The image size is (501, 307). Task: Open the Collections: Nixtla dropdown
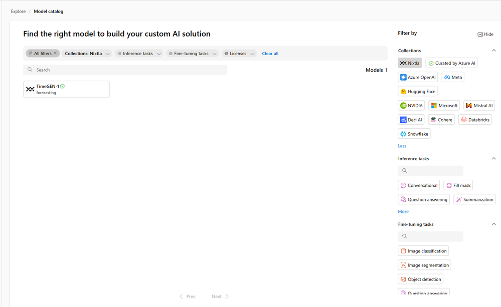tap(87, 54)
